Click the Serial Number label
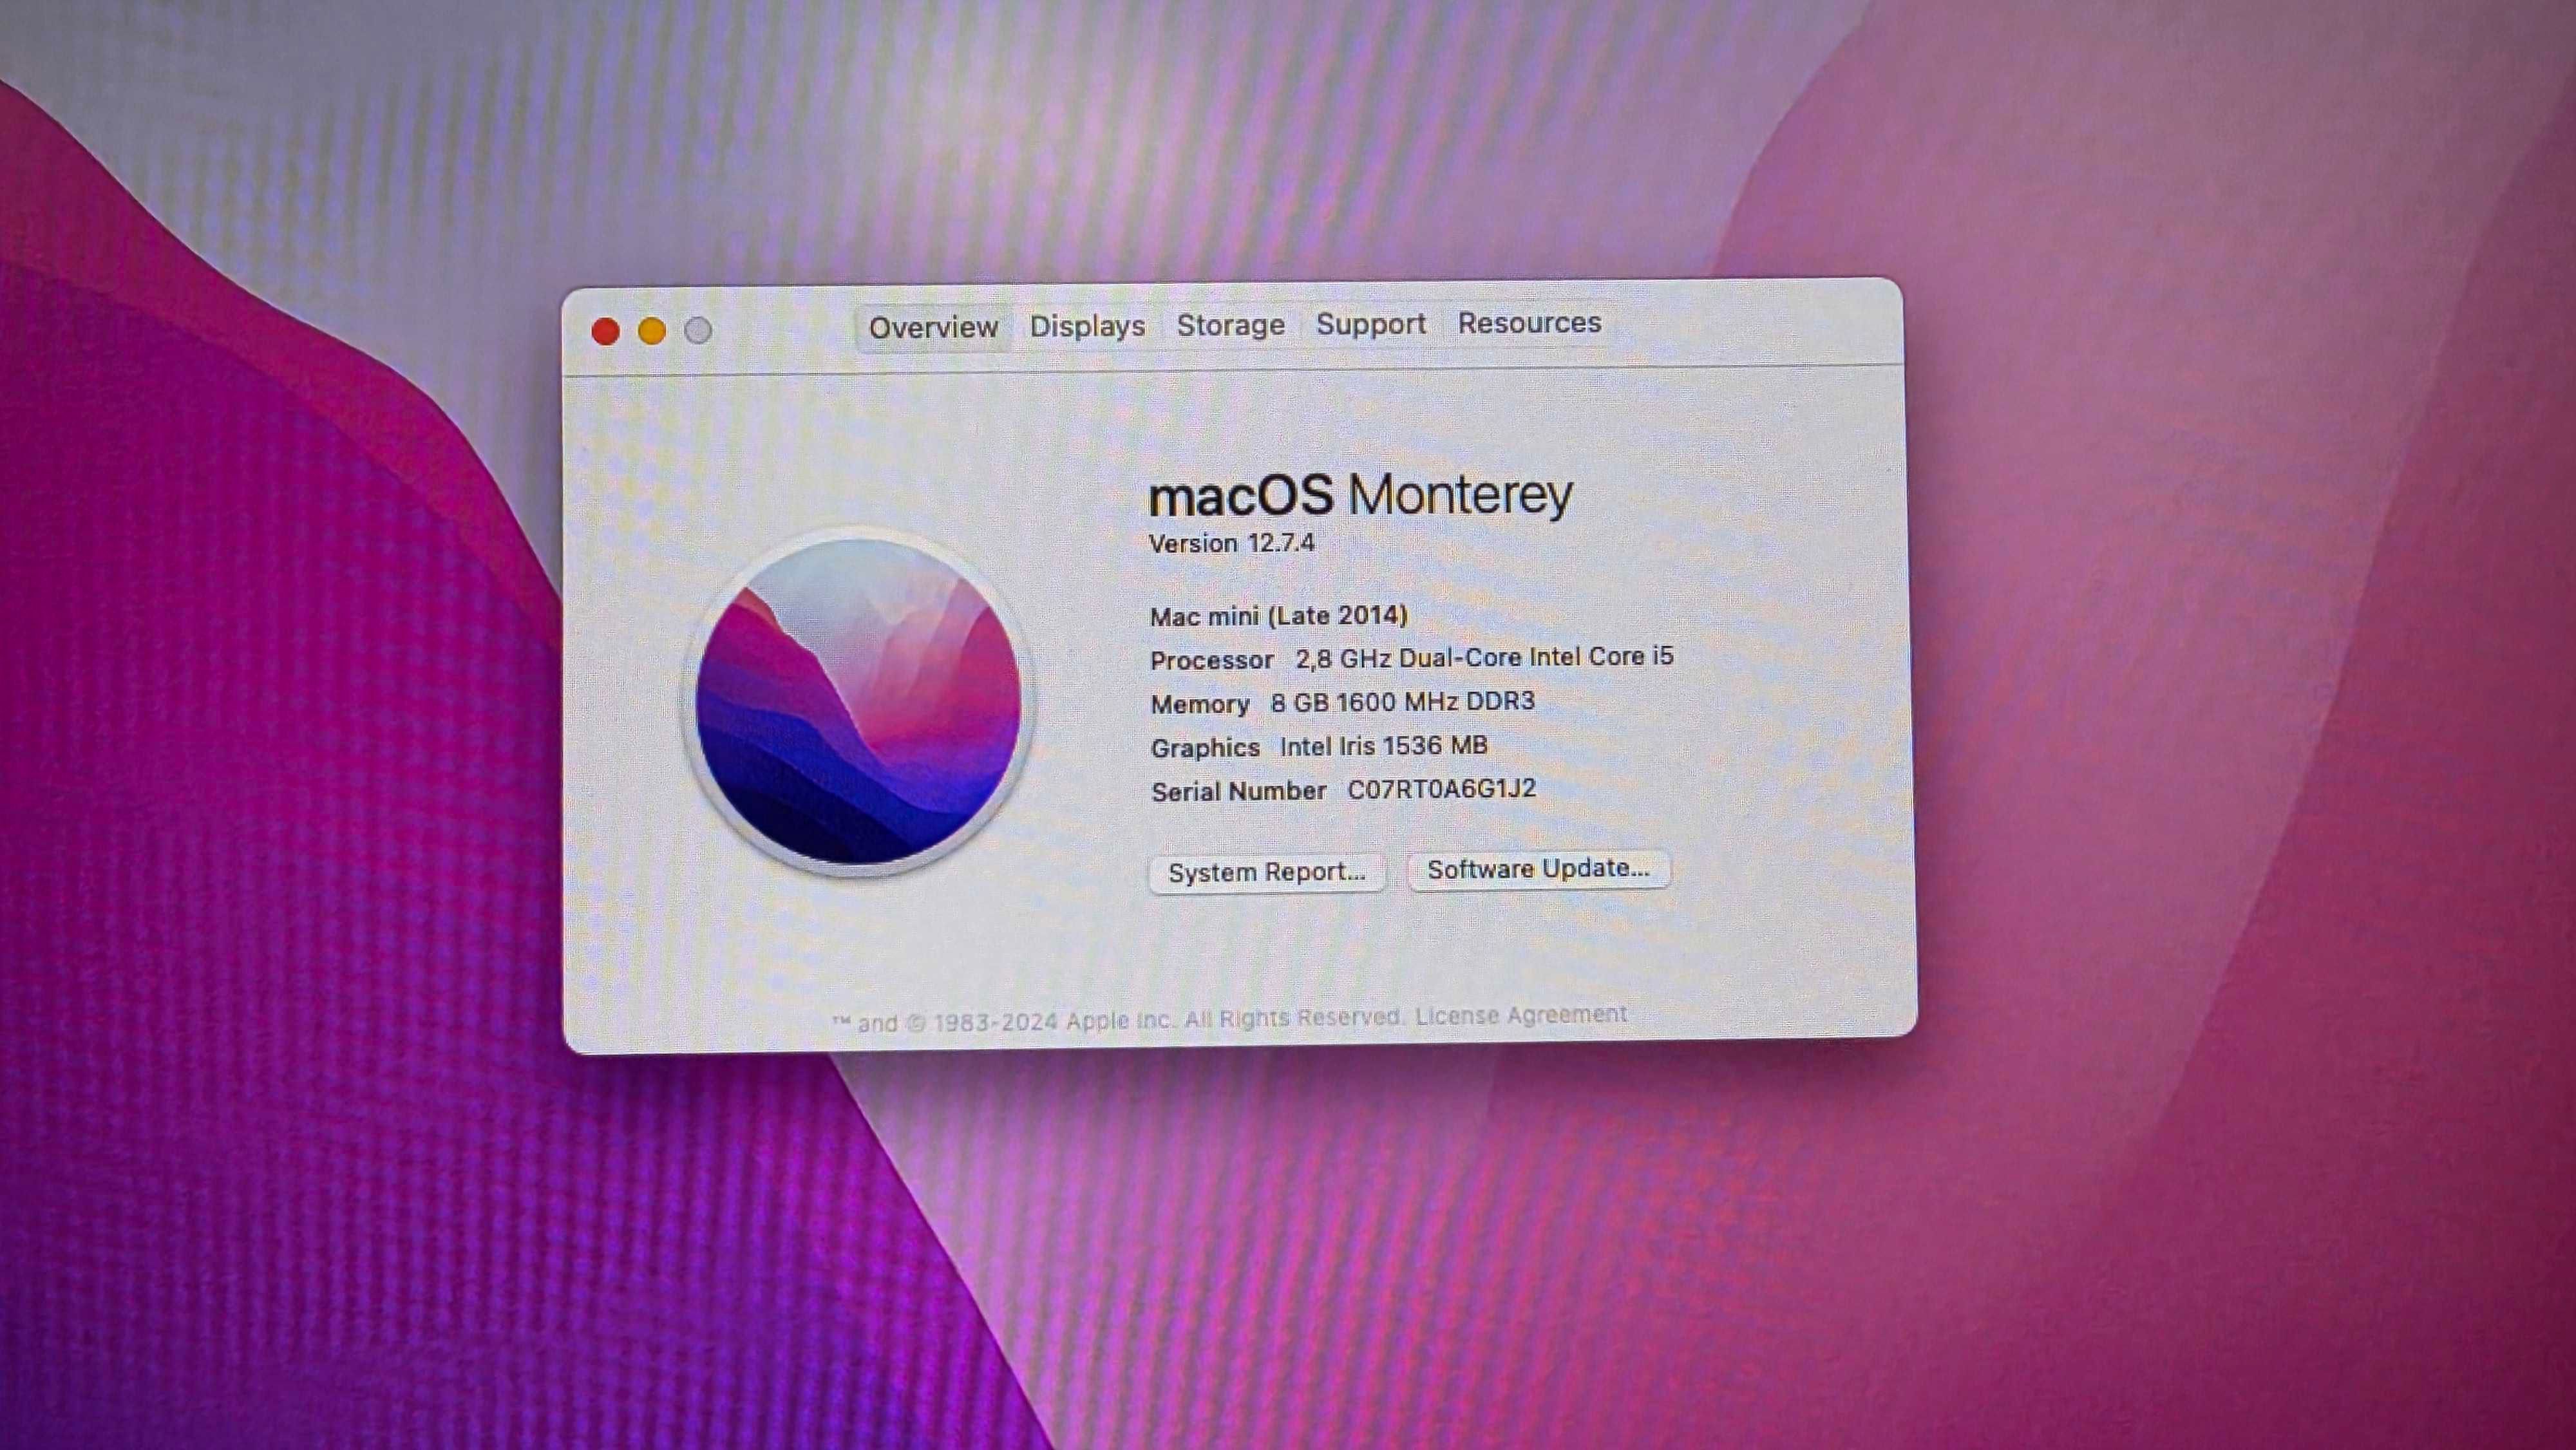Screen dimensions: 2576x1450 coord(1238,792)
